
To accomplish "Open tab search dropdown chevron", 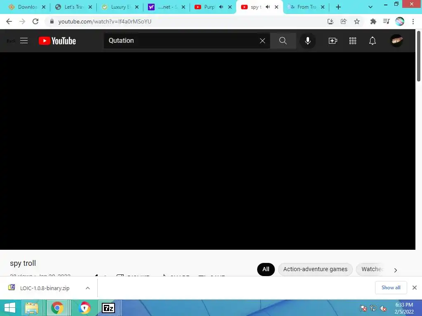I will pos(370,7).
